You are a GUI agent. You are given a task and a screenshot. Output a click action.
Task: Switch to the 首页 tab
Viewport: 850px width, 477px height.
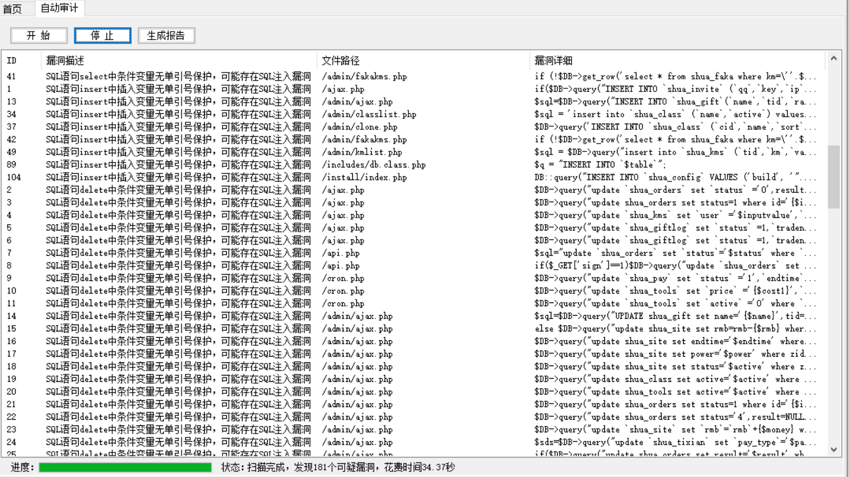click(x=12, y=9)
